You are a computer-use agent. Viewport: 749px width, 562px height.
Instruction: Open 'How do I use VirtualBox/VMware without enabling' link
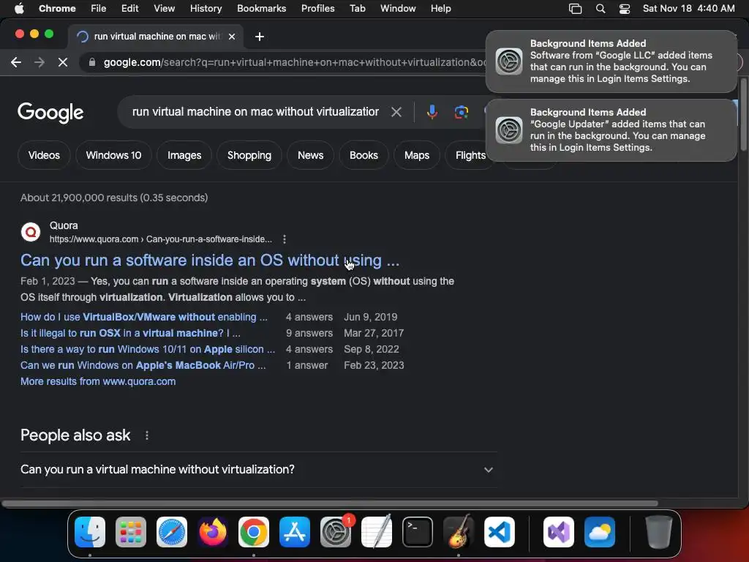coord(144,317)
